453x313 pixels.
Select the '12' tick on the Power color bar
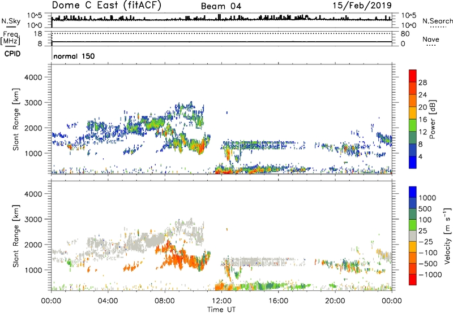422,132
